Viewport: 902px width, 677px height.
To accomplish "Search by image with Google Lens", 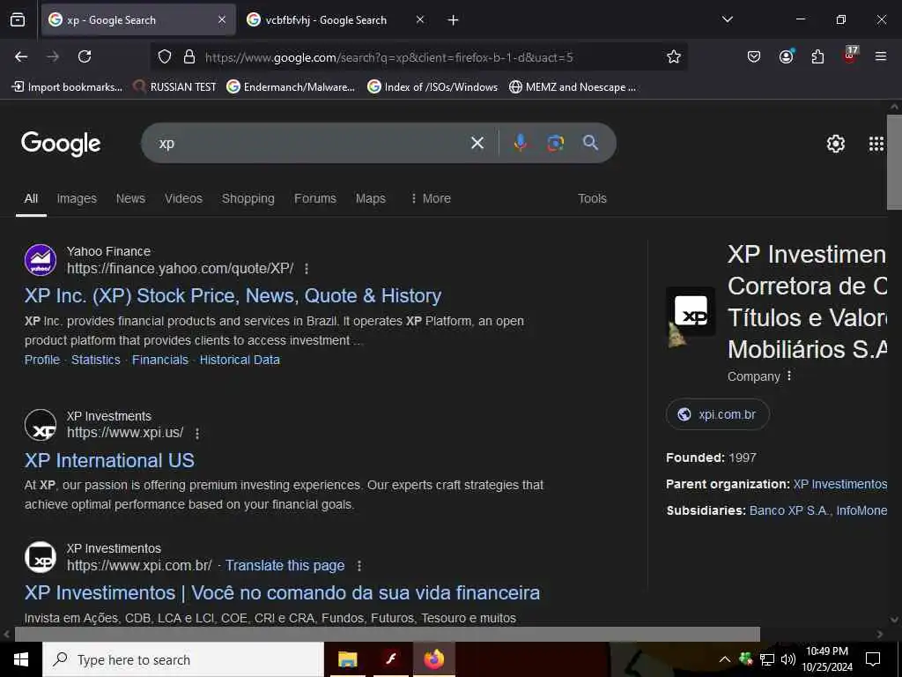I will pos(555,143).
